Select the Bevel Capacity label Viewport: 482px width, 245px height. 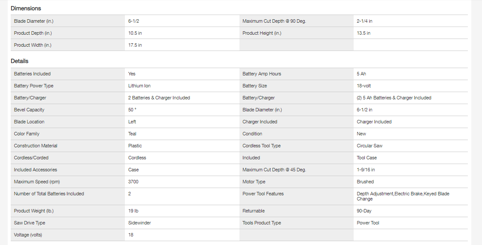pyautogui.click(x=29, y=110)
